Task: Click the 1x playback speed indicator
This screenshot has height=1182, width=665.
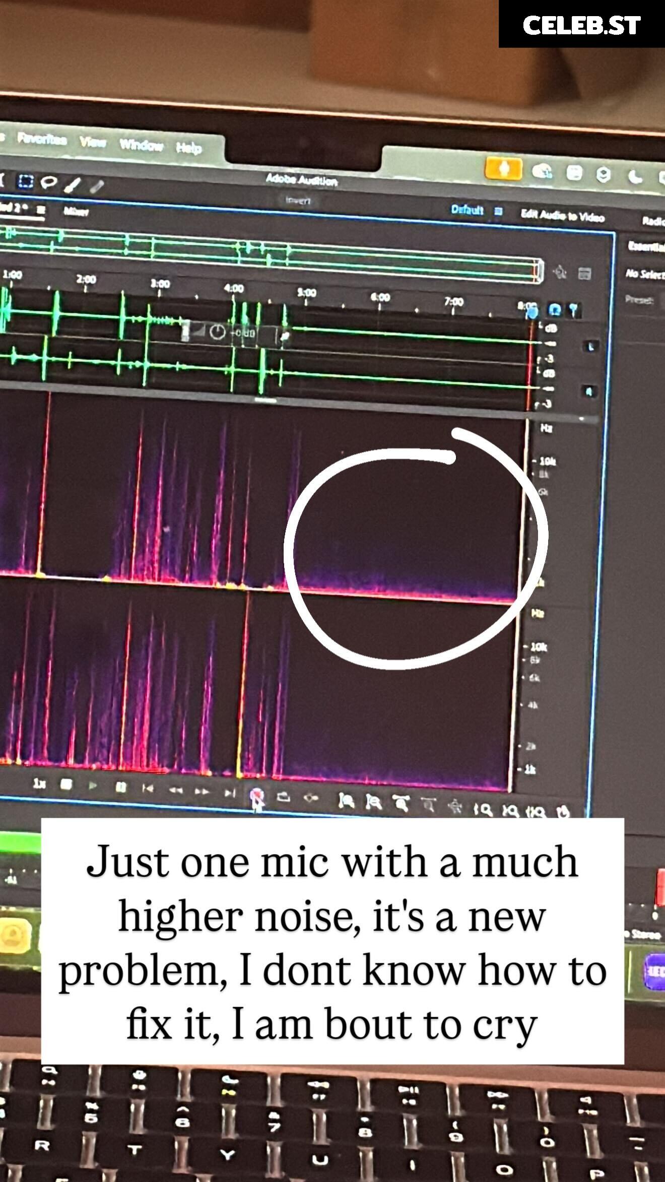Action: (39, 783)
